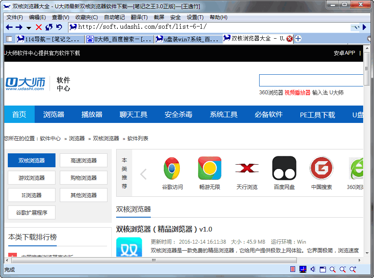Click the curved undo arrow icon
This screenshot has height=278, width=374.
[59, 27]
